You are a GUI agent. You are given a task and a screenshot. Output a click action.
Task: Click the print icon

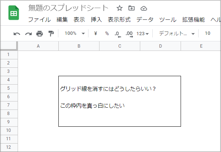[x=40, y=34]
